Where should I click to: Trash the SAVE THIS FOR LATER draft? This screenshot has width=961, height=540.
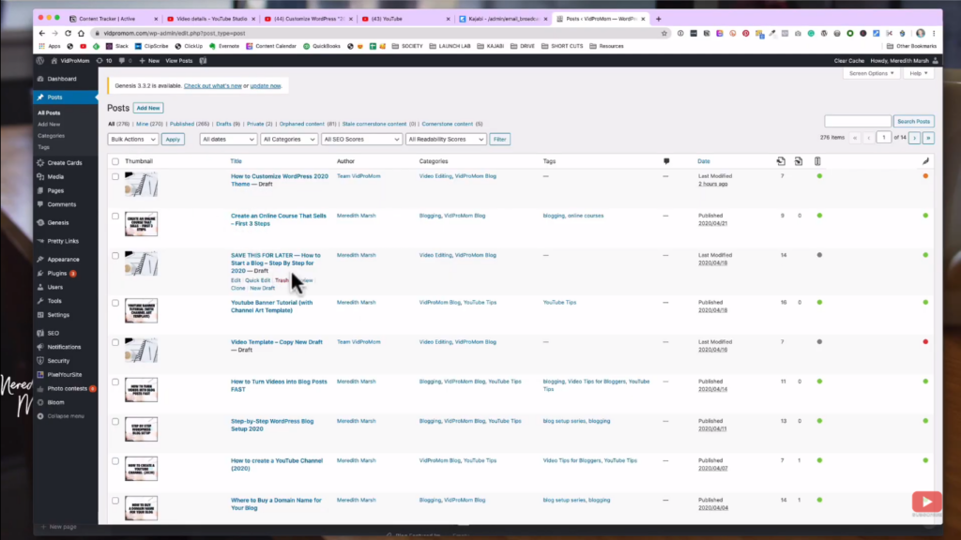(x=282, y=280)
